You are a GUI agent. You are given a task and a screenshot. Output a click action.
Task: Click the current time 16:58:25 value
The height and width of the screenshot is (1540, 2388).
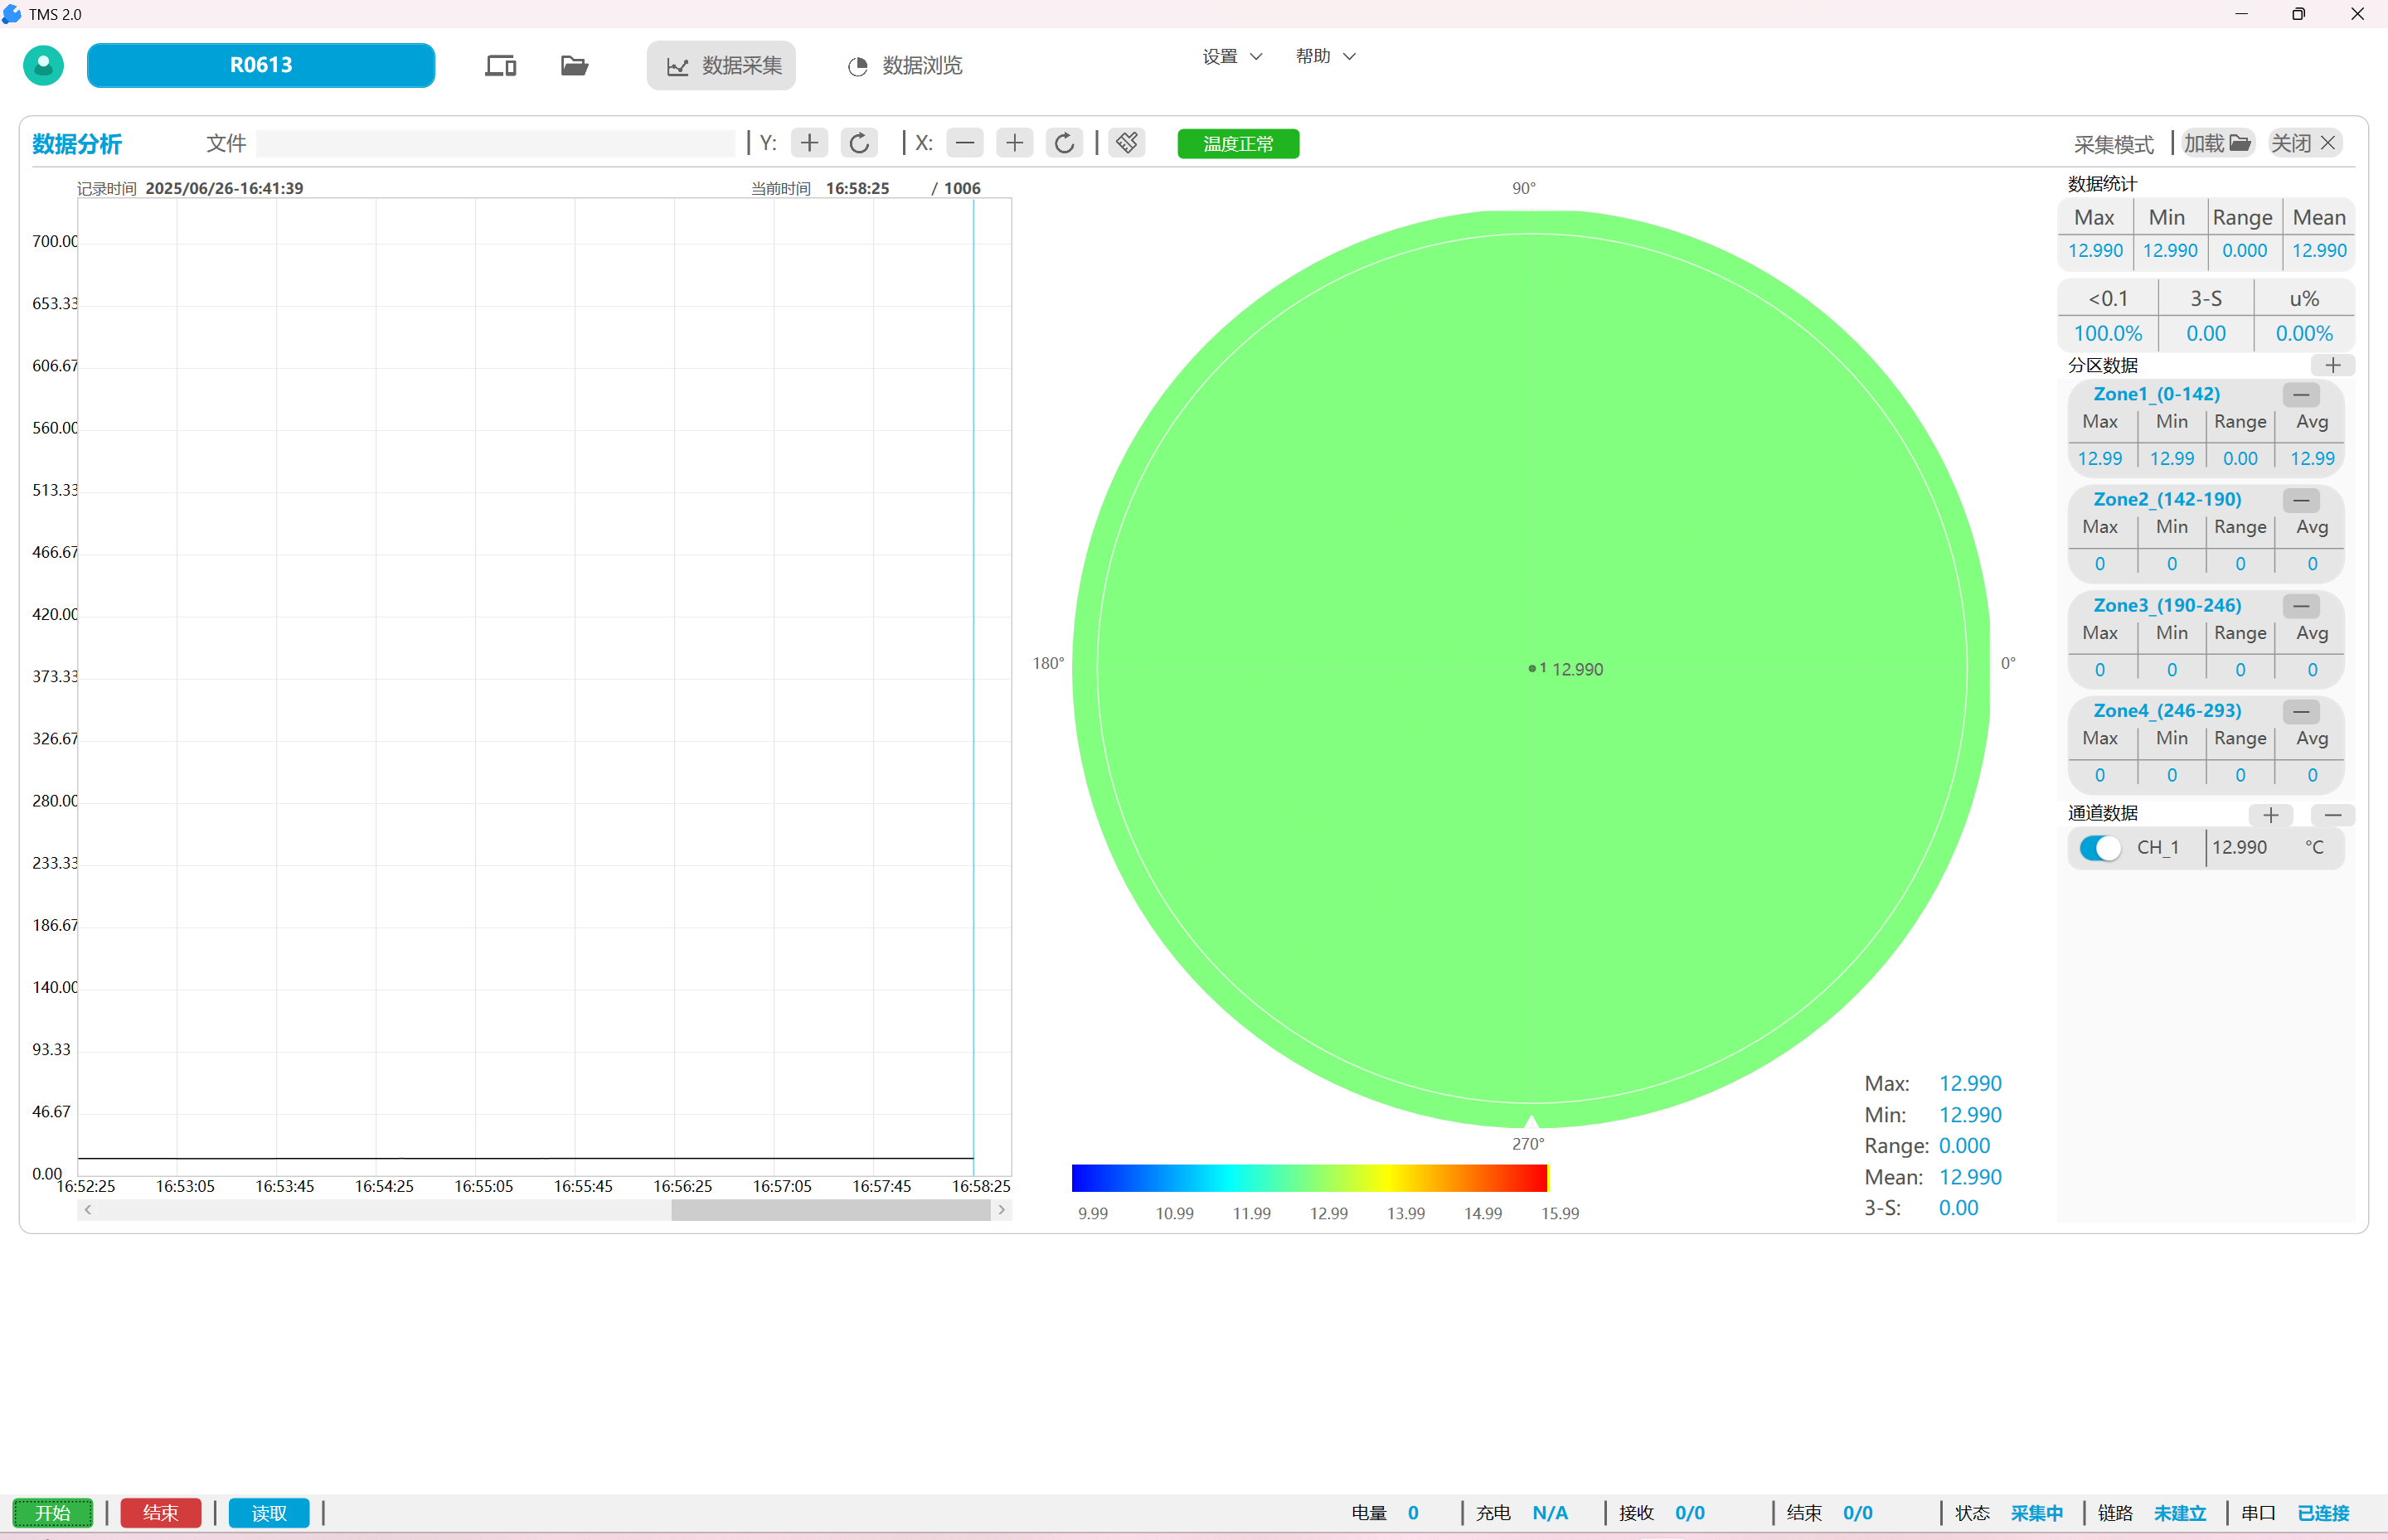click(857, 188)
